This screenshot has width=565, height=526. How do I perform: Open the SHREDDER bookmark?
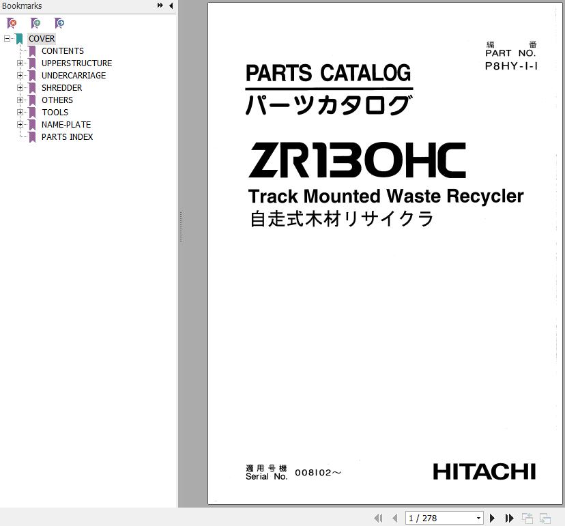point(61,87)
